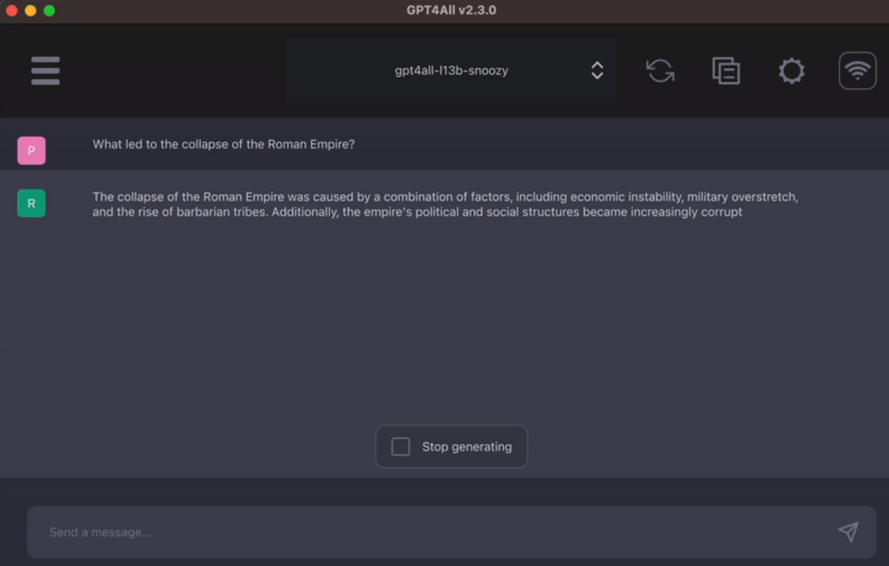Click the GPT4All v2.3.0 window title
The height and width of the screenshot is (566, 889).
(x=452, y=10)
